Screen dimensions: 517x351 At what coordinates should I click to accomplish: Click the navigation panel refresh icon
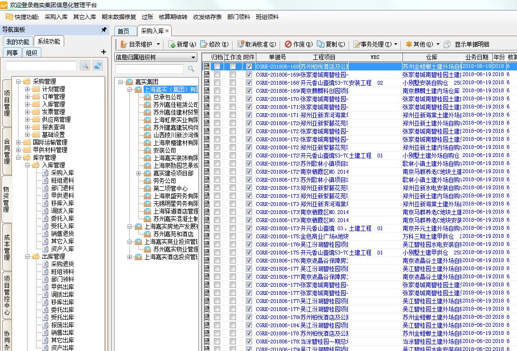98,66
